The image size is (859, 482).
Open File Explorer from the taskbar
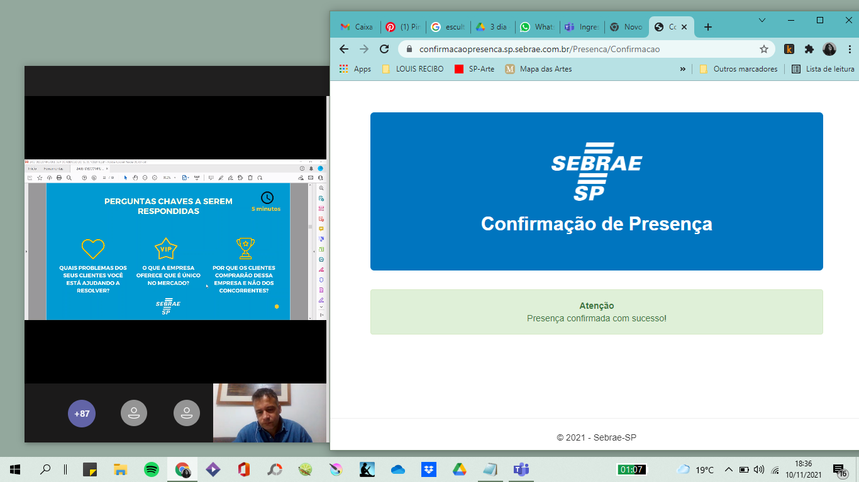tap(121, 469)
